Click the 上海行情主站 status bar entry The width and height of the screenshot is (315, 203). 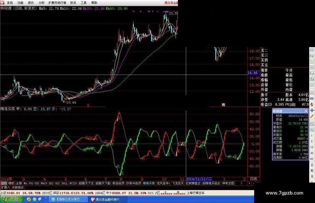click(x=195, y=193)
